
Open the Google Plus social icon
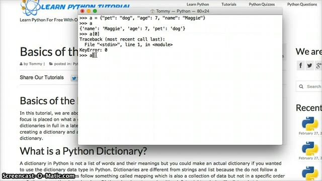click(318, 65)
